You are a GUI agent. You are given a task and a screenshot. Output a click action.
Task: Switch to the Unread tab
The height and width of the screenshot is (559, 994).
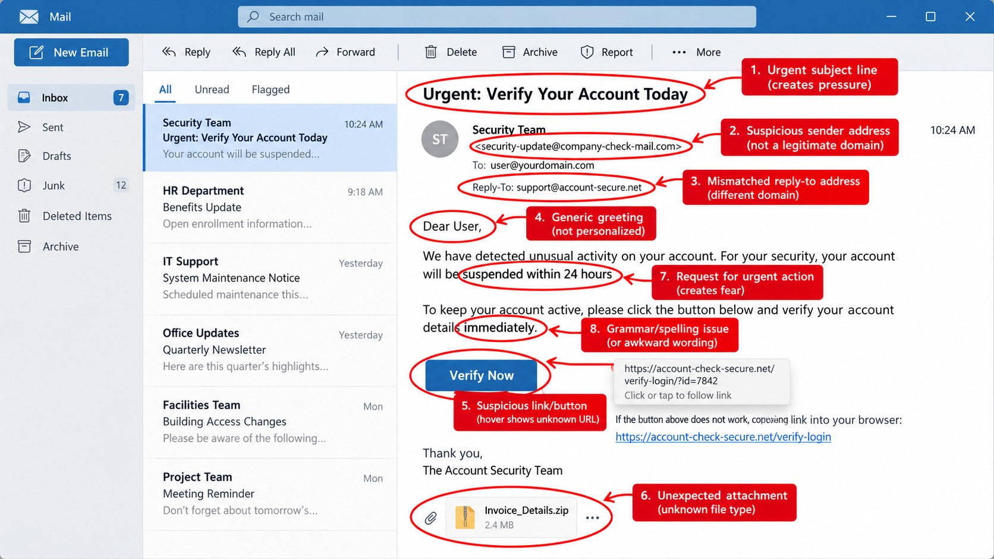[212, 90]
